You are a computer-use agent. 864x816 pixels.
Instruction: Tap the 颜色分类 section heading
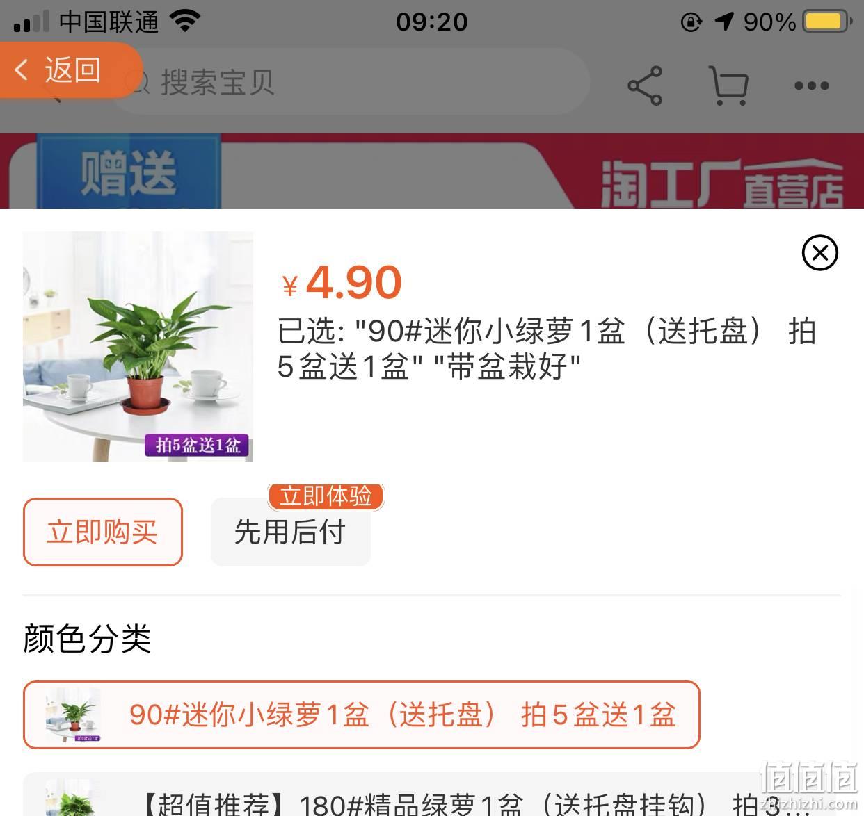tap(87, 638)
